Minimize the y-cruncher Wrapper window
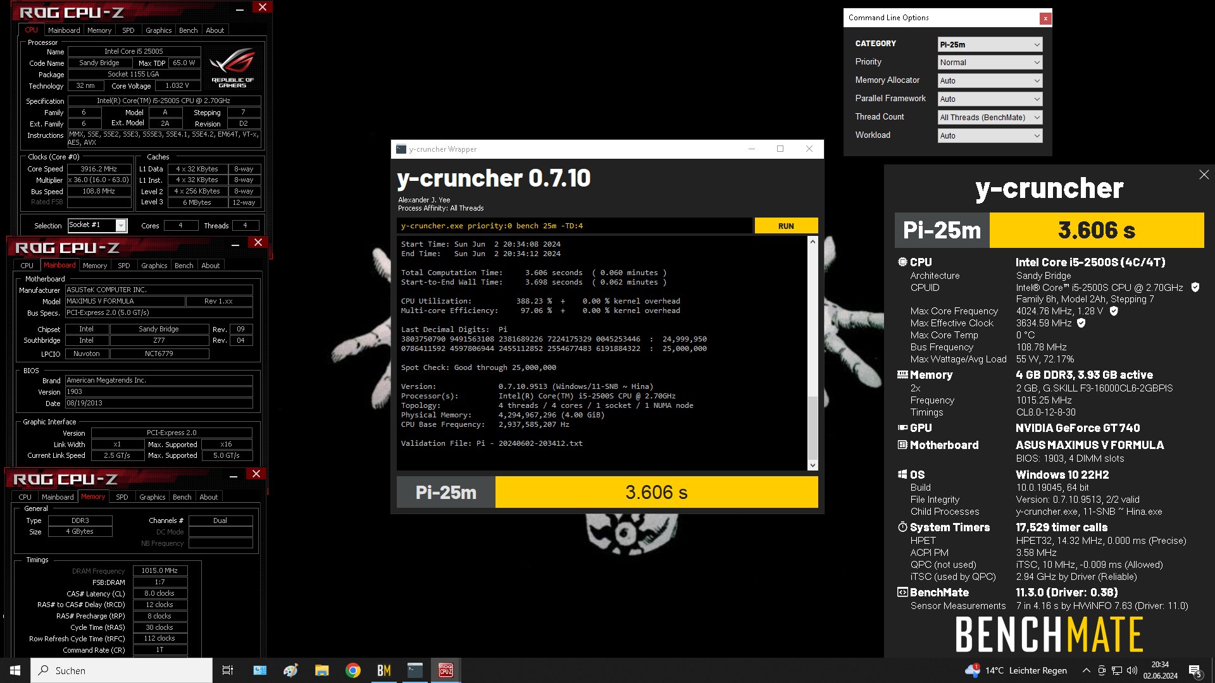Viewport: 1215px width, 683px height. (752, 149)
